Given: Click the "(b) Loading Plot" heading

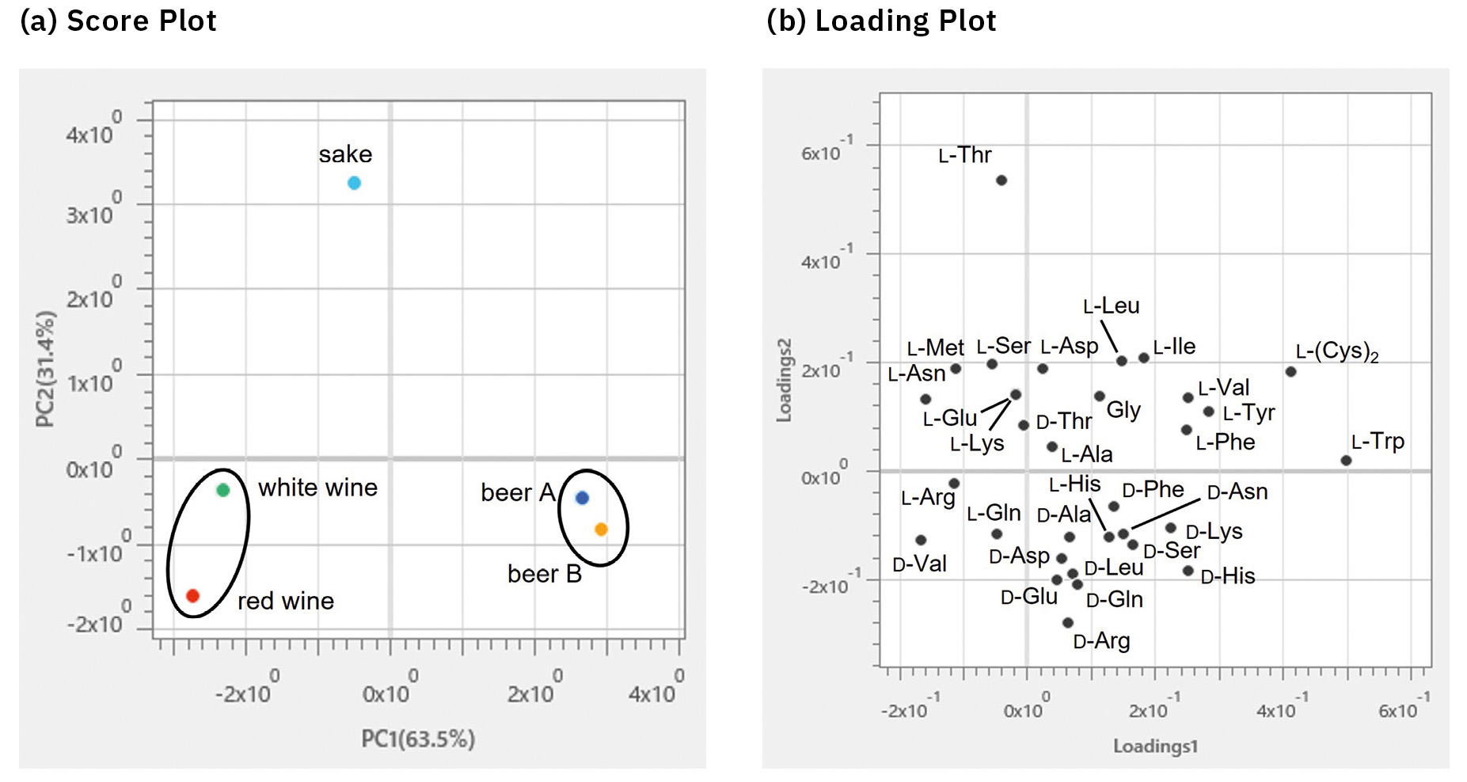Looking at the screenshot, I should 881,21.
